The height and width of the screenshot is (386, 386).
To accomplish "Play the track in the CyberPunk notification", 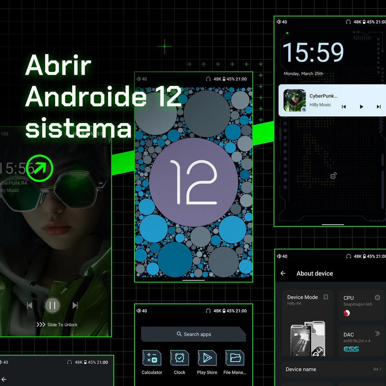I will [361, 107].
